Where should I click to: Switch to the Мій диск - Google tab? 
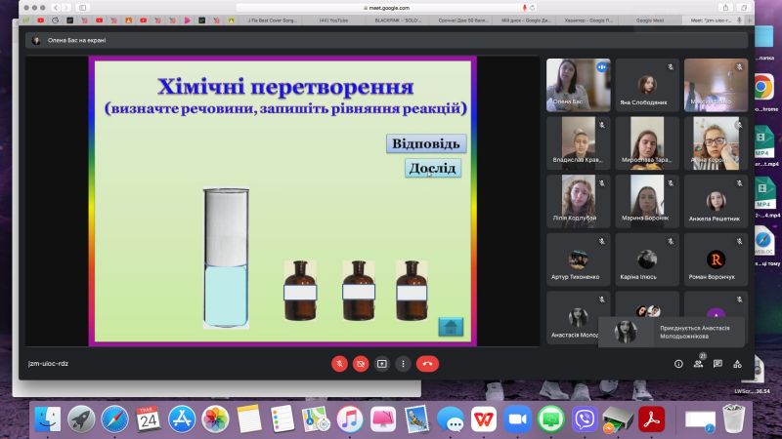[x=526, y=20]
